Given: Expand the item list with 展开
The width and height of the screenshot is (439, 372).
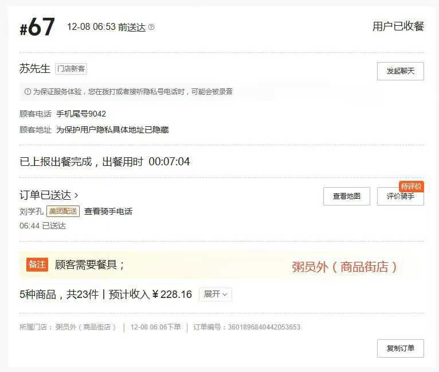Looking at the screenshot, I should click(x=215, y=294).
